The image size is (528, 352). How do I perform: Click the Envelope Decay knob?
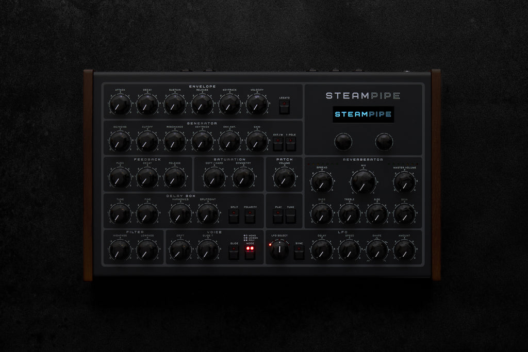tap(147, 104)
